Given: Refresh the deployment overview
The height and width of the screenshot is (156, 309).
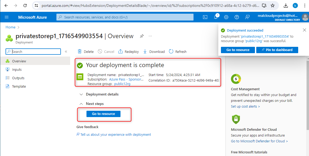Looking at the screenshot, I should [178, 52].
